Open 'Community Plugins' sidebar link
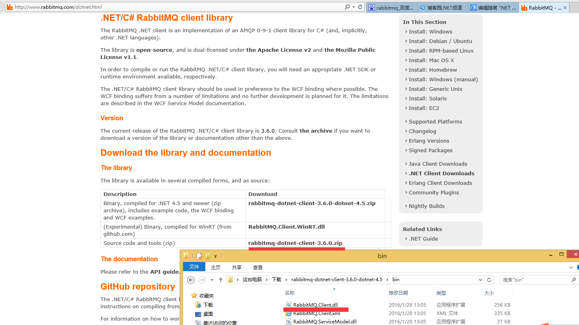Image resolution: width=579 pixels, height=325 pixels. click(x=434, y=193)
